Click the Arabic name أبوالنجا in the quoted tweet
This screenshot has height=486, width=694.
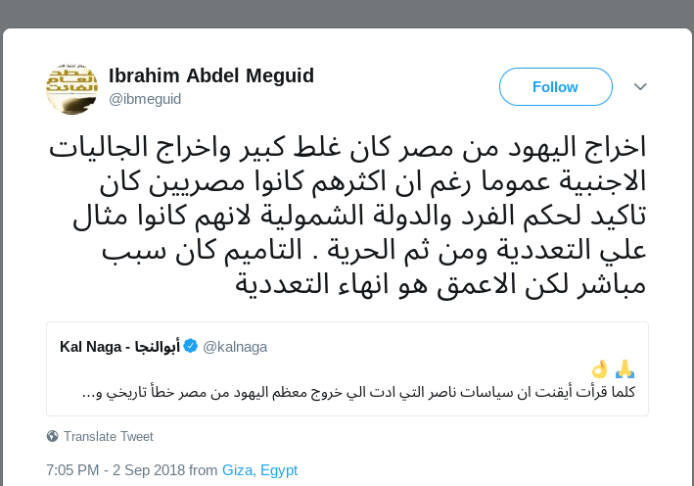(154, 347)
